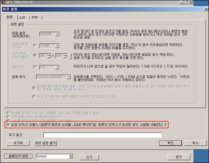Toggle the 필요한 경우 영상 확장 사용 checkbox
Viewport: 209px width, 163px height.
[x=34, y=88]
